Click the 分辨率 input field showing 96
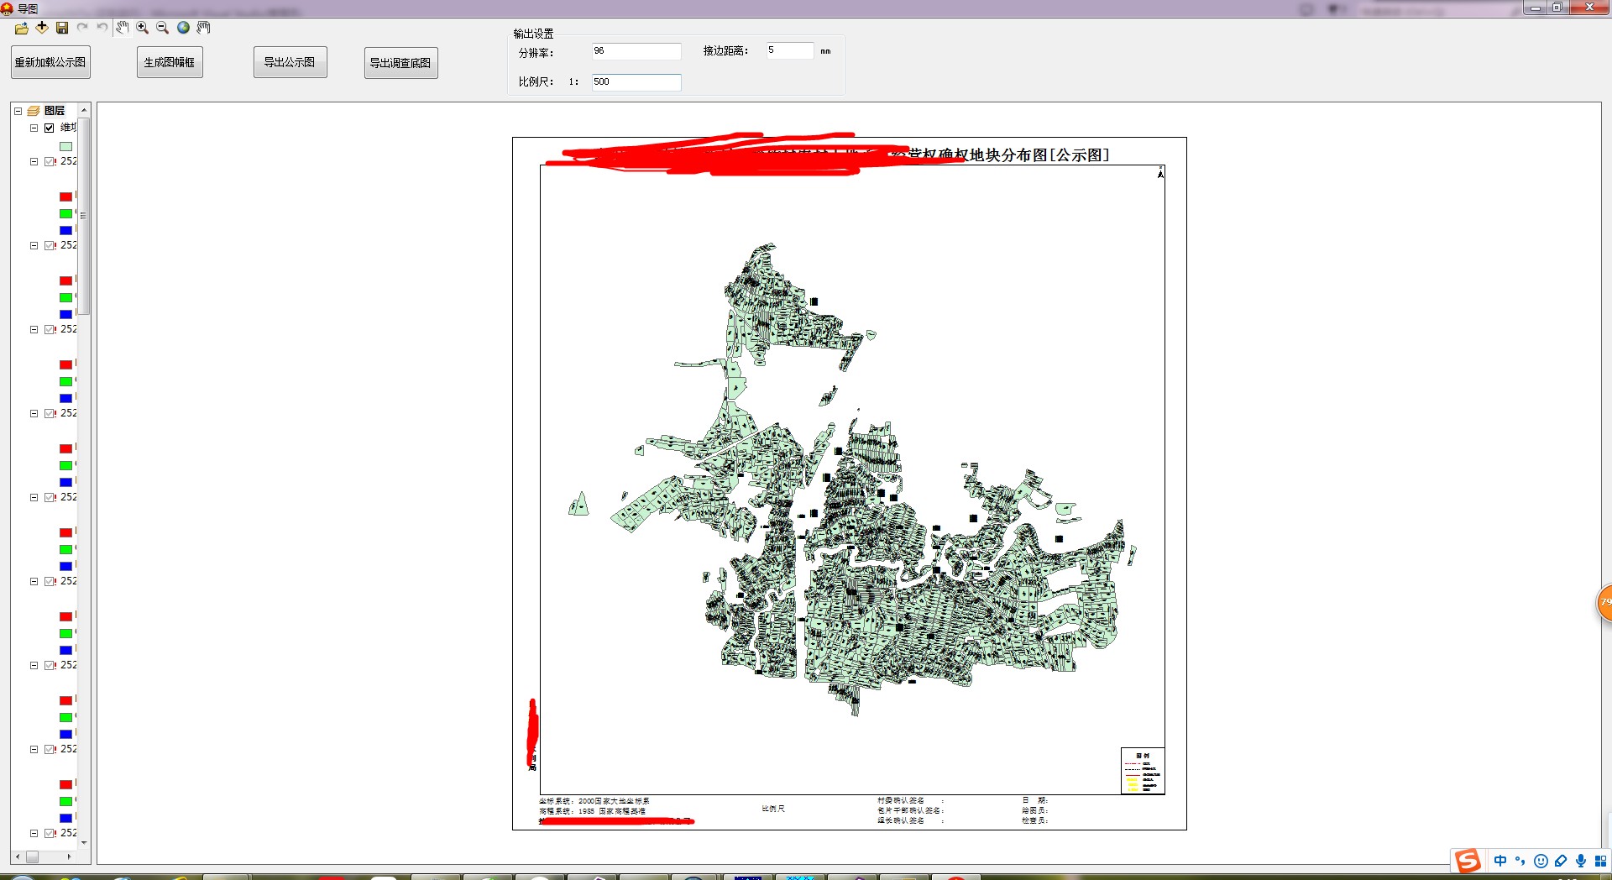The width and height of the screenshot is (1612, 880). (636, 51)
